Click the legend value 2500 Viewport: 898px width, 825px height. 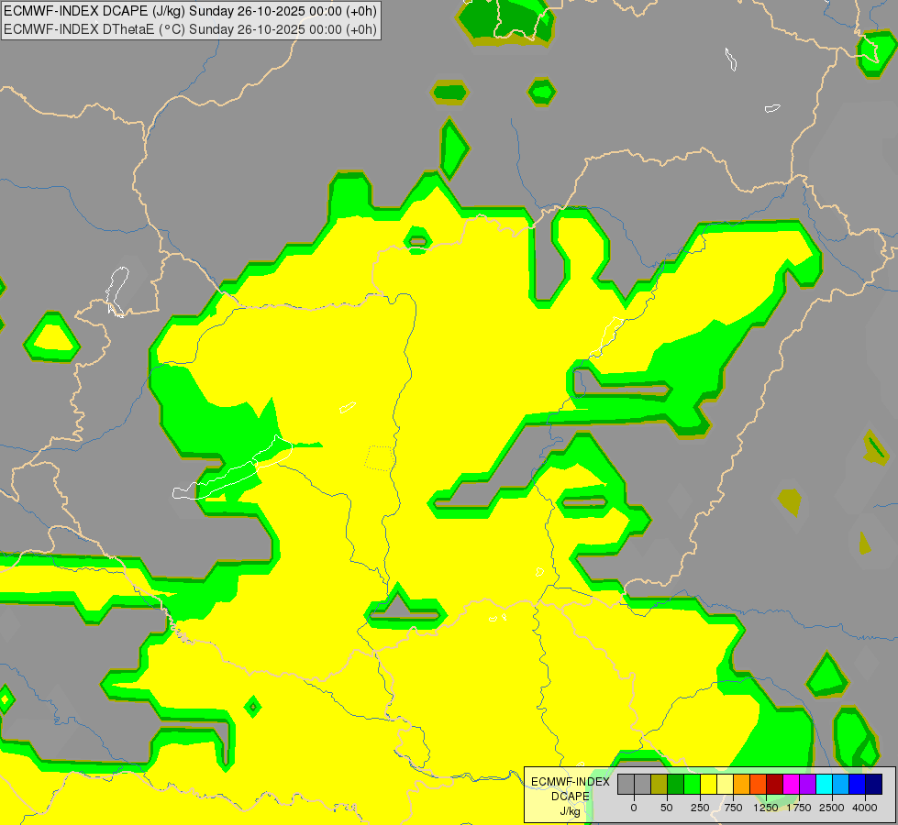tap(832, 808)
